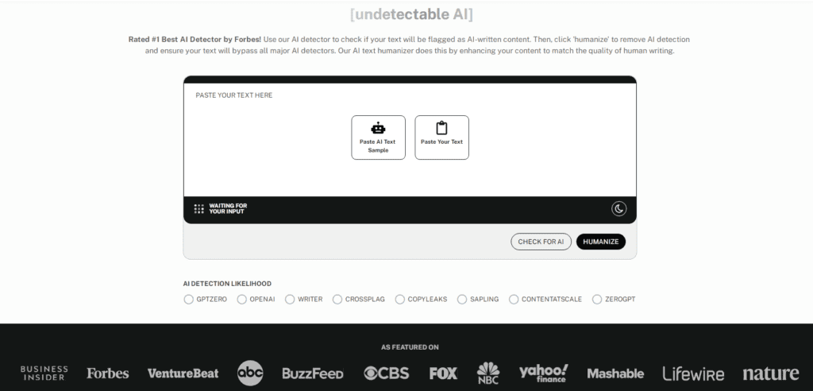This screenshot has height=391, width=813.
Task: Select the CROSSPLAG detector radio button
Action: [x=337, y=300]
